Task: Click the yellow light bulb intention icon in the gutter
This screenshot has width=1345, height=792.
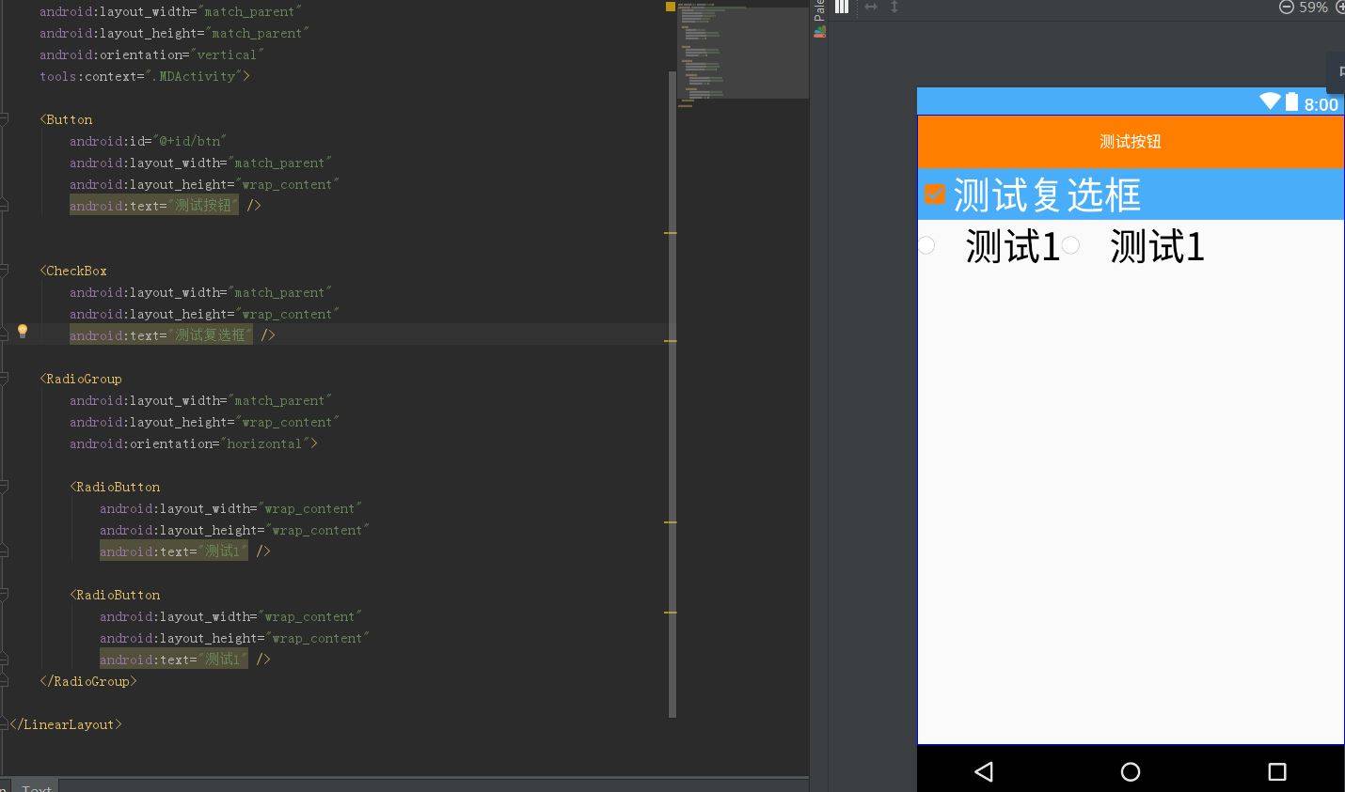Action: 23,331
